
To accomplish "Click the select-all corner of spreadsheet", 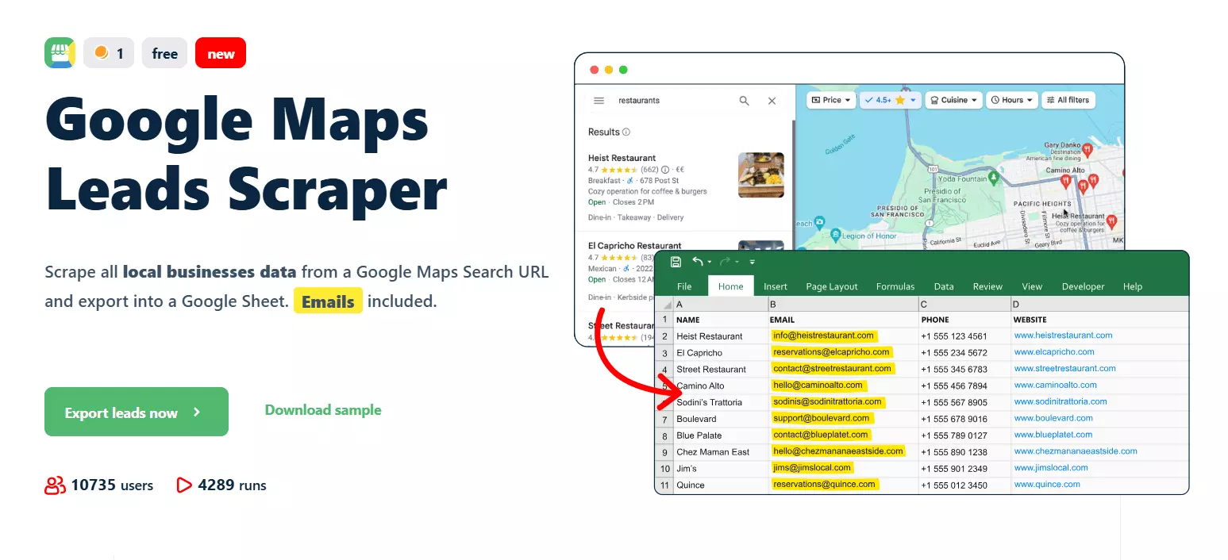I will point(664,305).
